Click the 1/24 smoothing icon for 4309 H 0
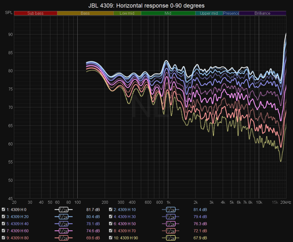293x242 pixels. (63, 209)
